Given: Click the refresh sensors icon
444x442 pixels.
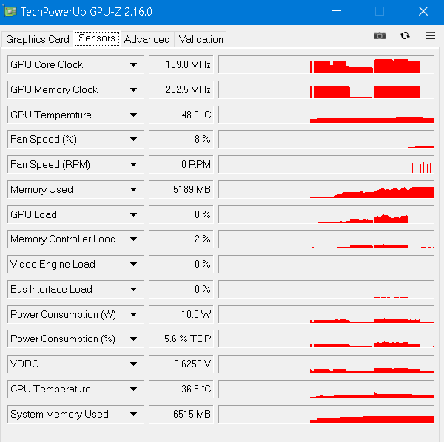Looking at the screenshot, I should pos(405,35).
